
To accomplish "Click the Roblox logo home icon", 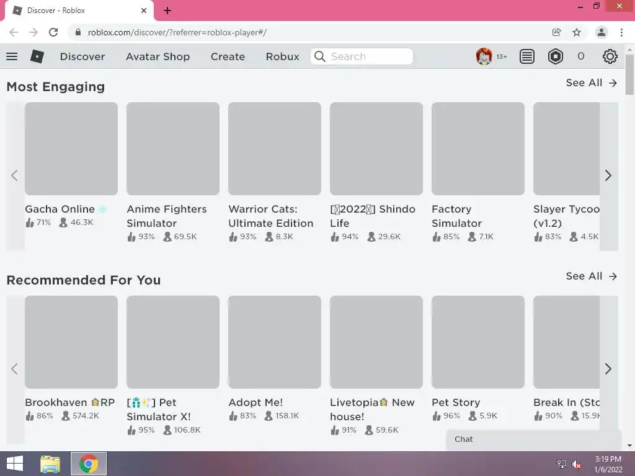I will [37, 56].
